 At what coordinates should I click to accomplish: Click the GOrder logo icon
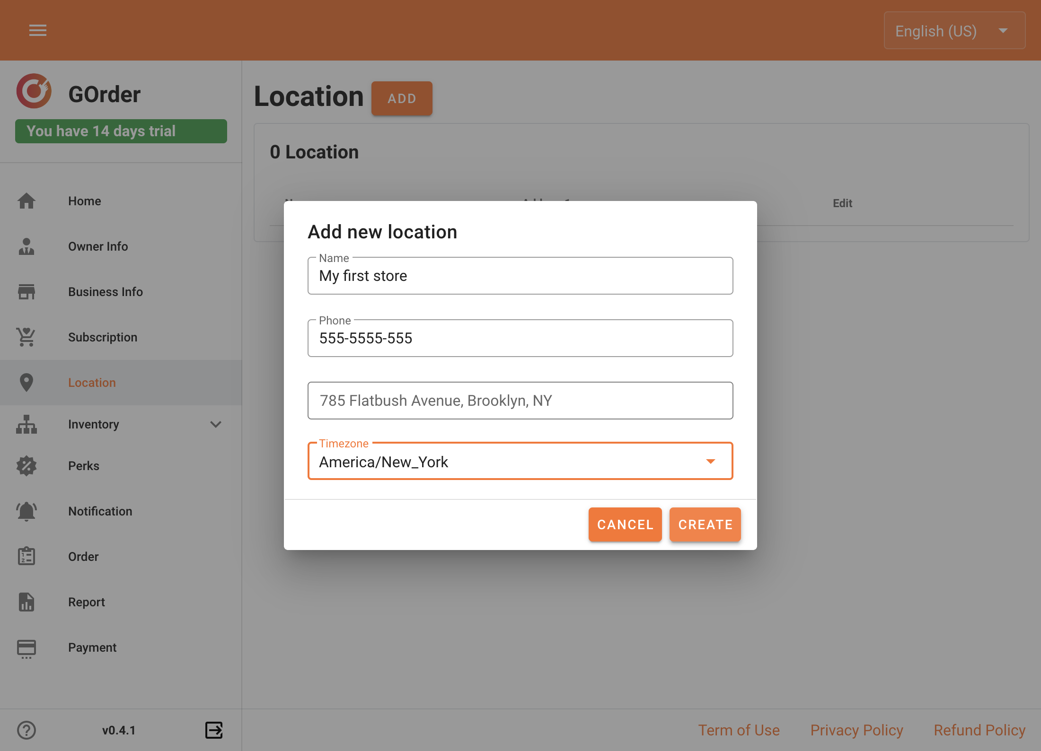pyautogui.click(x=34, y=91)
